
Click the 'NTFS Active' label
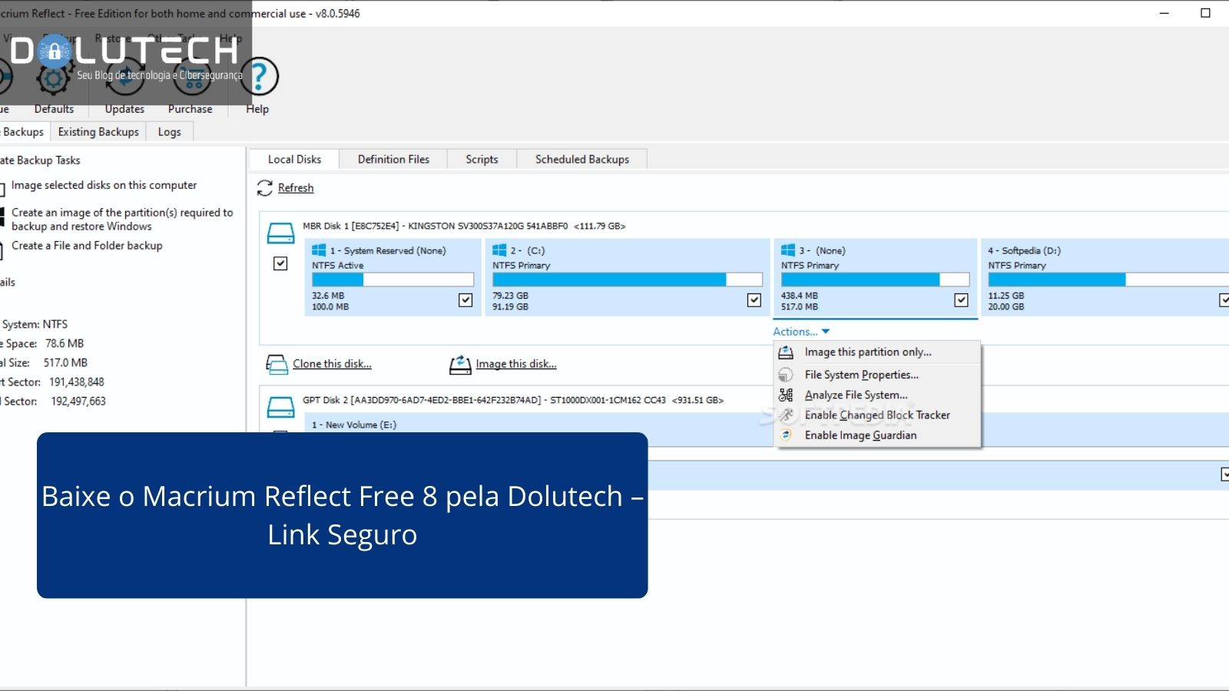coord(338,266)
